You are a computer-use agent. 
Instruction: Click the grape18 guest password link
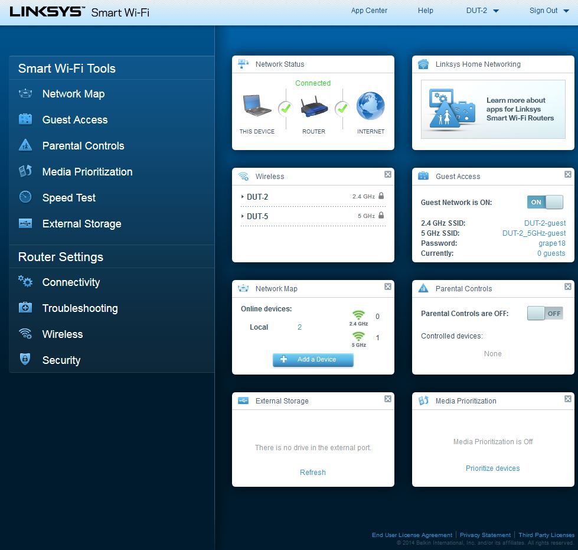(x=552, y=243)
